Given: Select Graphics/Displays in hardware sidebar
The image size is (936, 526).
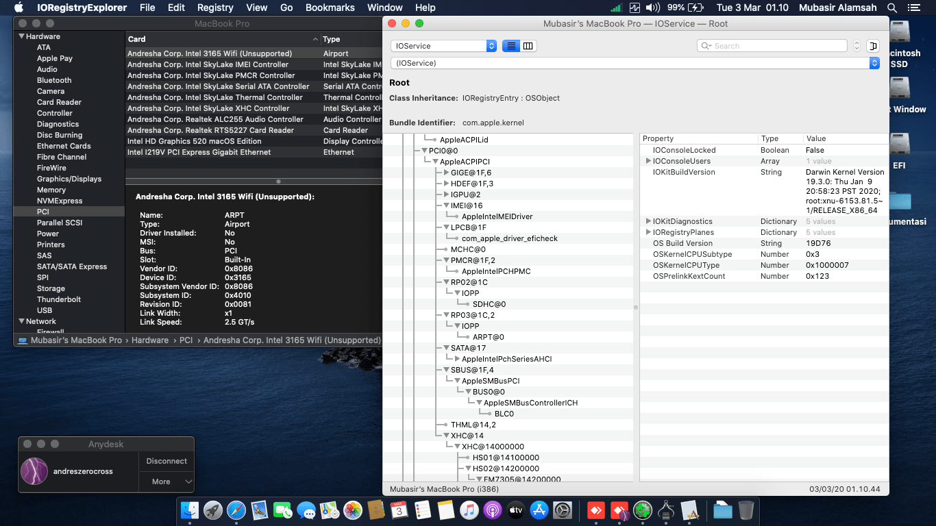Looking at the screenshot, I should 69,179.
